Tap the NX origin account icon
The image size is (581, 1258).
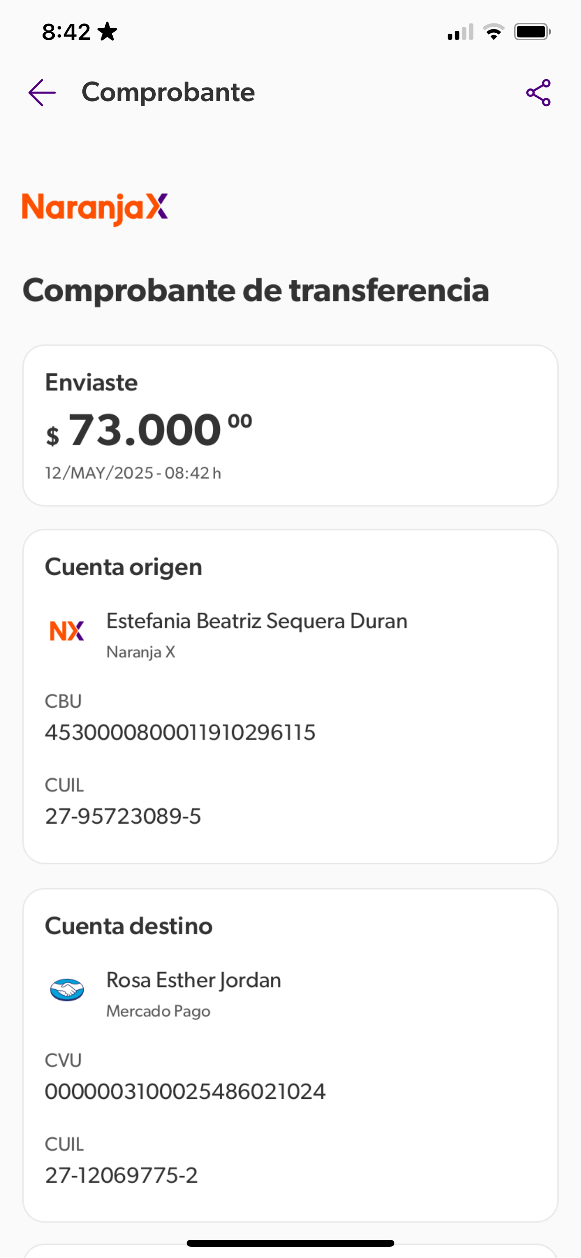coord(67,630)
